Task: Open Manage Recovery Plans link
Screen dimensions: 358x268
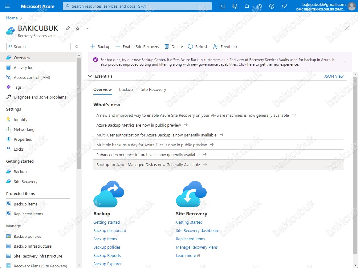Action: pyautogui.click(x=197, y=247)
